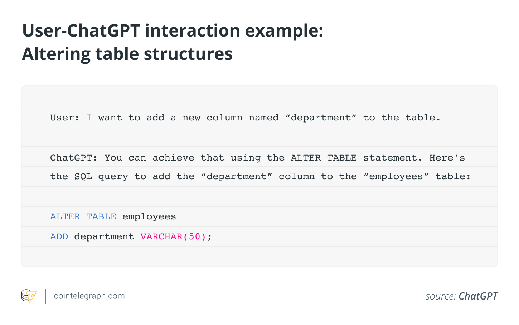Click the words "SQL query" in the reply
Image resolution: width=519 pixels, height=325 pixels.
pos(101,176)
